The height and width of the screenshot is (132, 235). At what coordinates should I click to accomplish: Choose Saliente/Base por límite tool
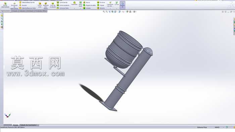pos(28,8)
